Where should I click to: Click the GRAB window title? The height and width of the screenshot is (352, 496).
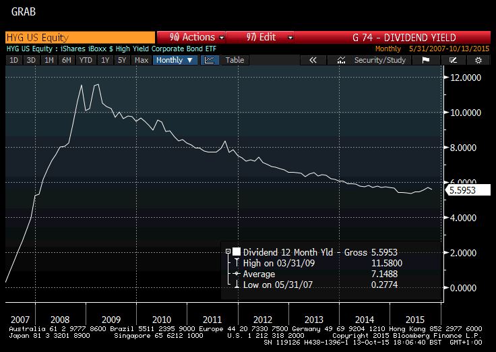click(x=24, y=11)
